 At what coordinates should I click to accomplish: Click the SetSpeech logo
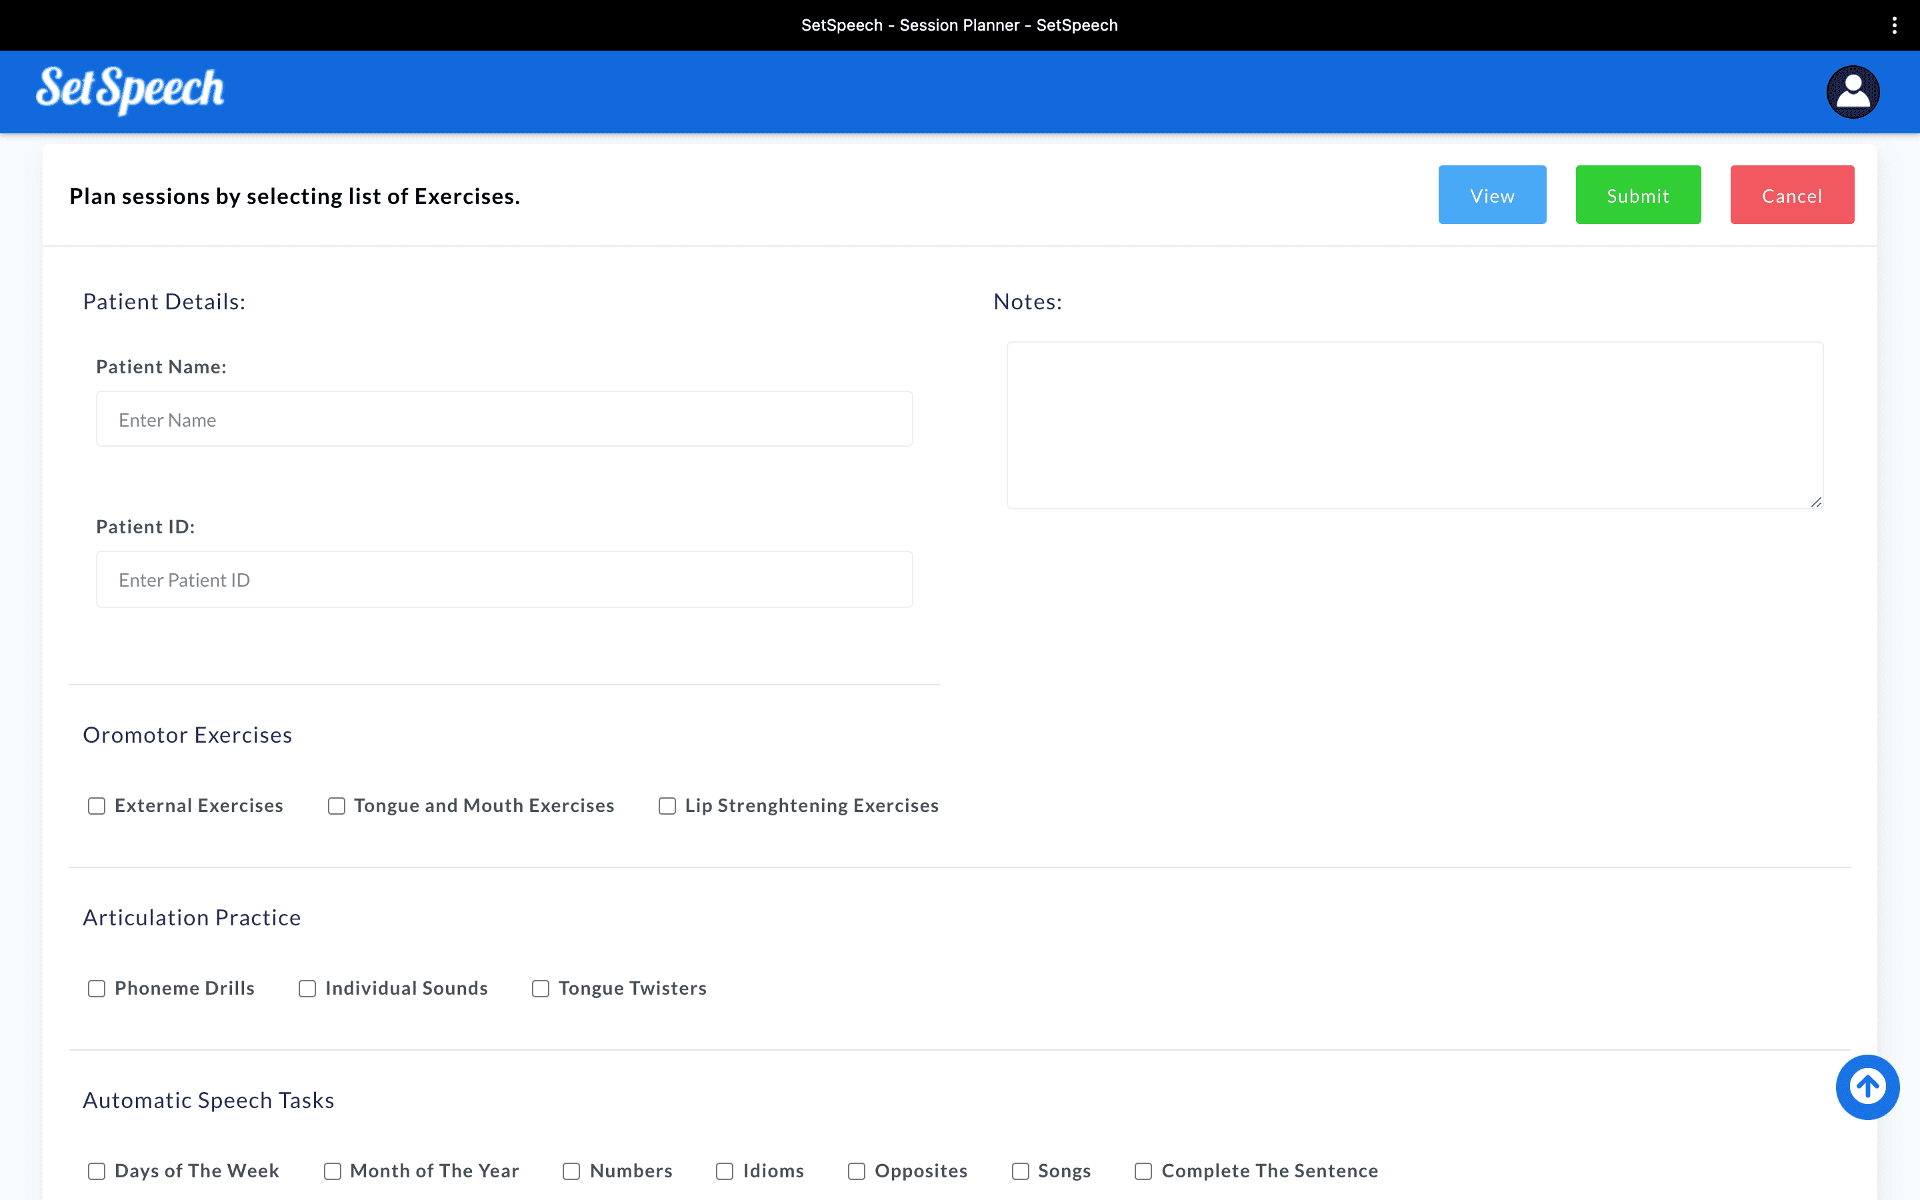pyautogui.click(x=130, y=90)
